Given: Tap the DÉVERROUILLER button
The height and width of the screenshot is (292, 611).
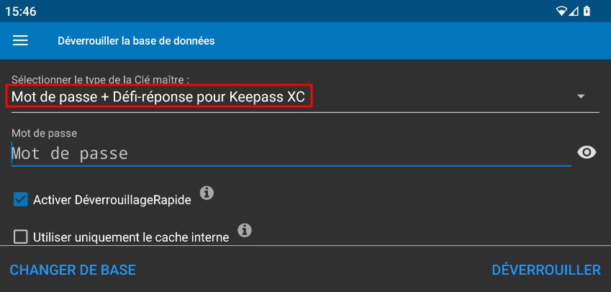Looking at the screenshot, I should tap(546, 270).
